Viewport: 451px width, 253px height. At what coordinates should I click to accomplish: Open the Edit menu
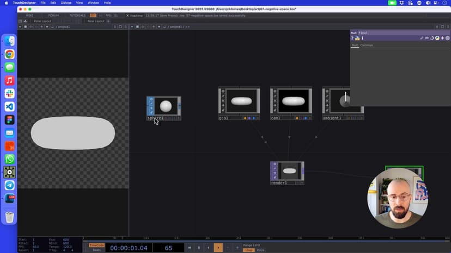coord(53,3)
